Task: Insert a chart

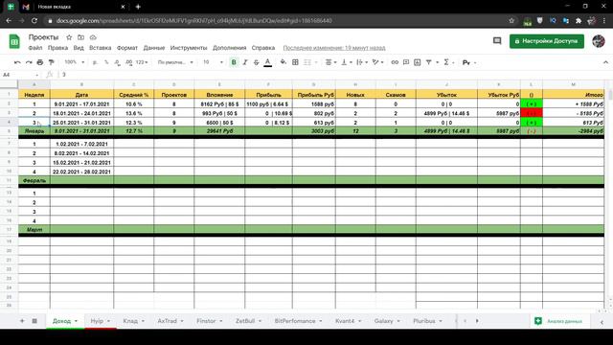Action: [418, 62]
